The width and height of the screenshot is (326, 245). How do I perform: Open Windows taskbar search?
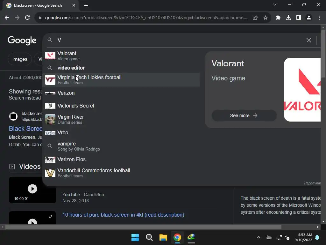click(149, 237)
